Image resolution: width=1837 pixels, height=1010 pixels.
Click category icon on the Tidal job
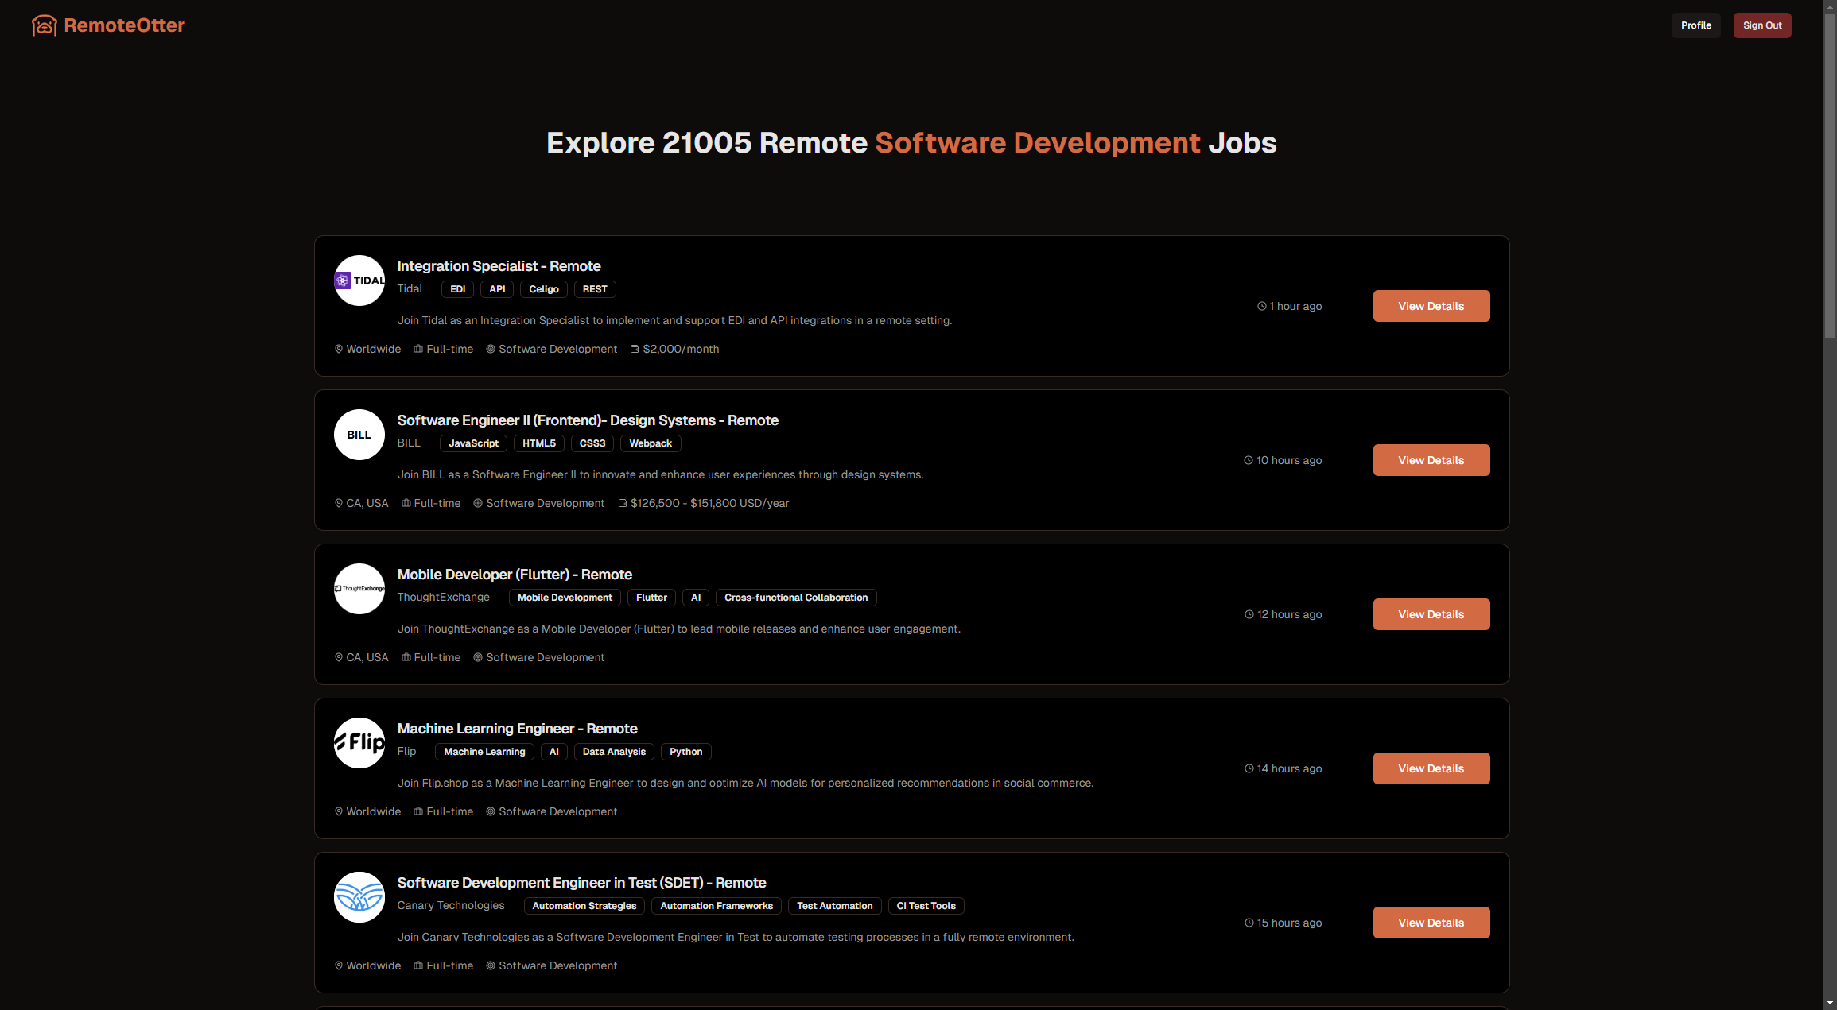point(491,349)
